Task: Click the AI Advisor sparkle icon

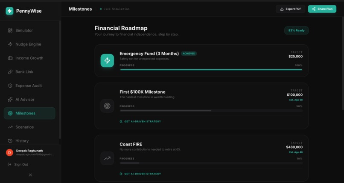Action: tap(10, 100)
